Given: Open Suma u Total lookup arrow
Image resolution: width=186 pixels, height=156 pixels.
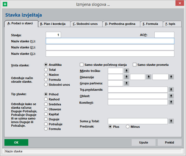Looking at the screenshot, I should pos(171,121).
